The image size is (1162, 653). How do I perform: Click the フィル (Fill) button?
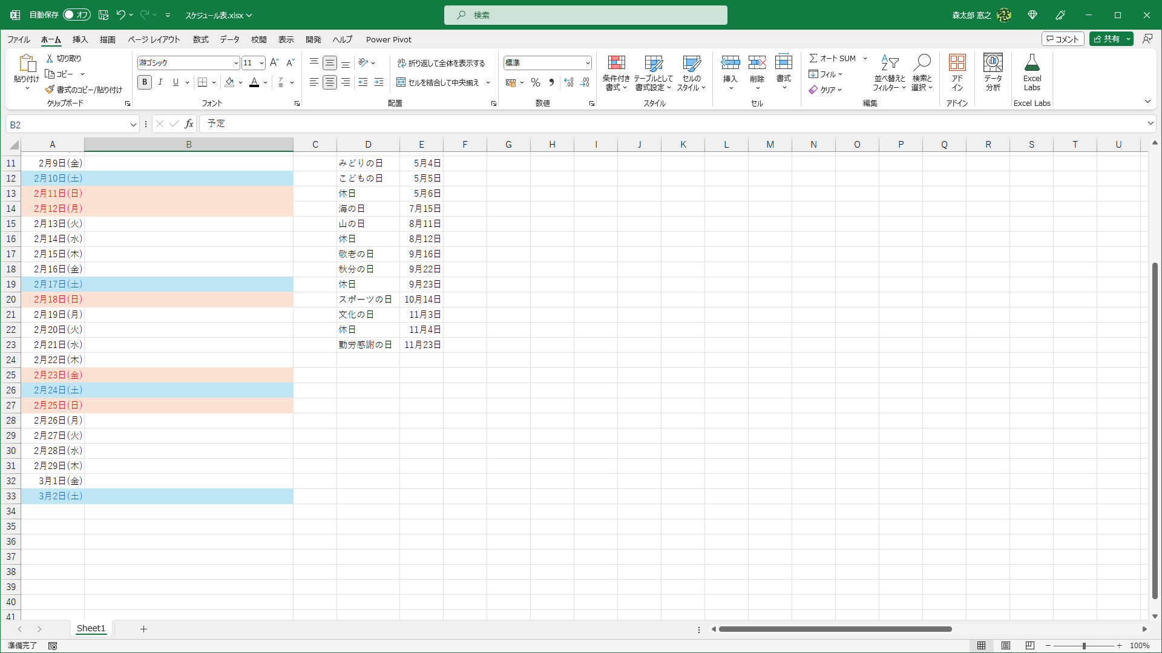(x=826, y=74)
